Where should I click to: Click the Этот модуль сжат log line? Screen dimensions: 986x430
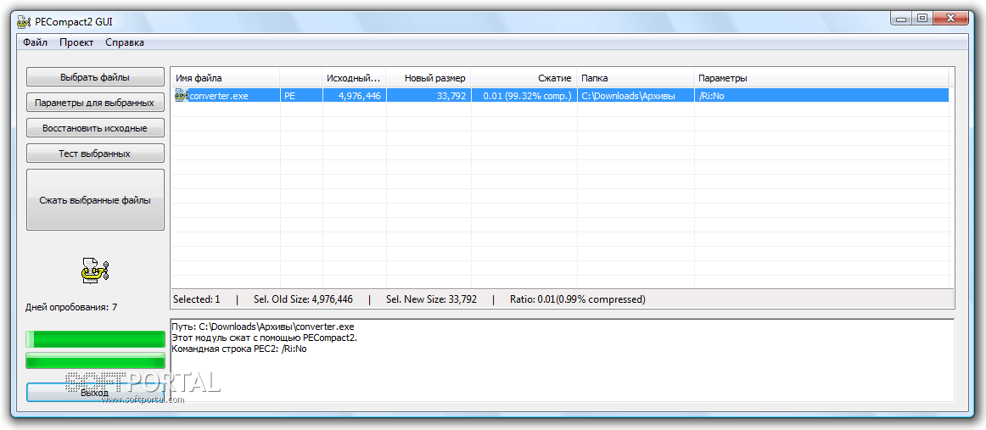tap(264, 338)
